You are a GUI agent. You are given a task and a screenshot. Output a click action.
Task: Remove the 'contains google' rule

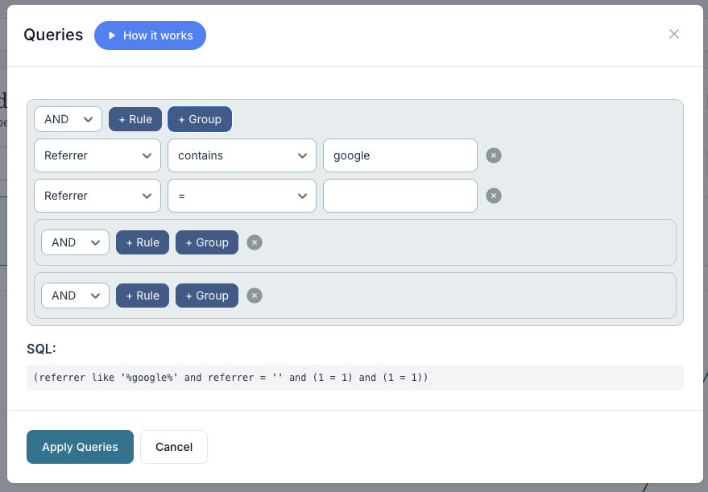click(x=494, y=155)
